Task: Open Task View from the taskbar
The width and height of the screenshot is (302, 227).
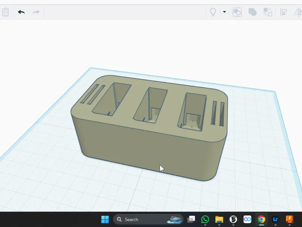Action: (x=191, y=219)
